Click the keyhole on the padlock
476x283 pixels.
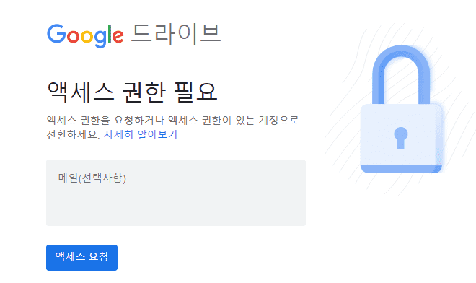pyautogui.click(x=401, y=138)
